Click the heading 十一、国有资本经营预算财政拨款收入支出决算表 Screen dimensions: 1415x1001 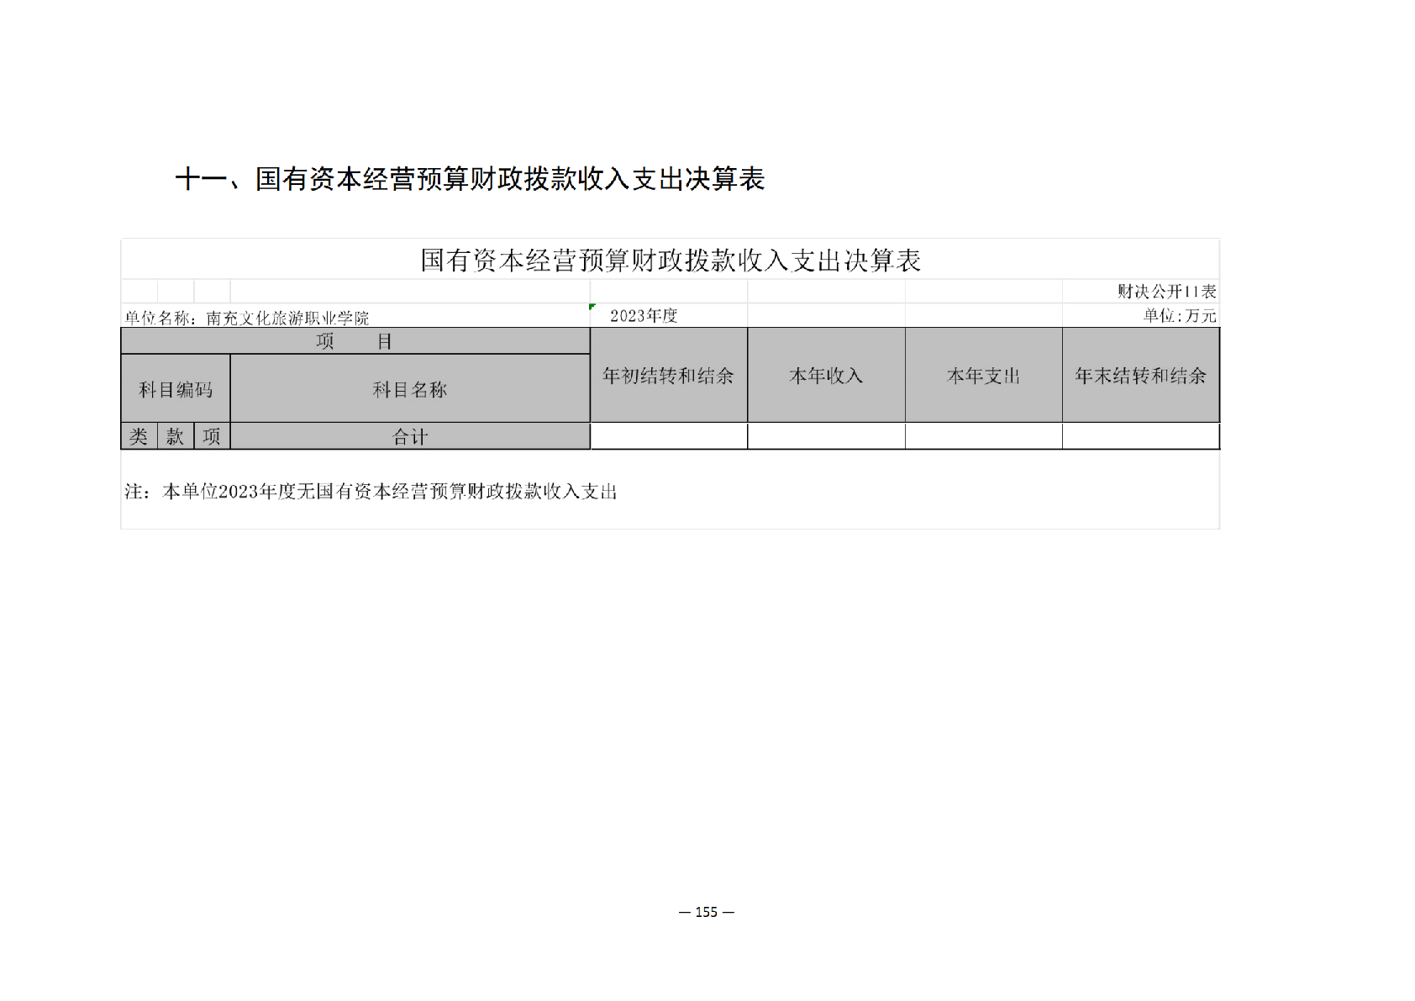pos(470,179)
